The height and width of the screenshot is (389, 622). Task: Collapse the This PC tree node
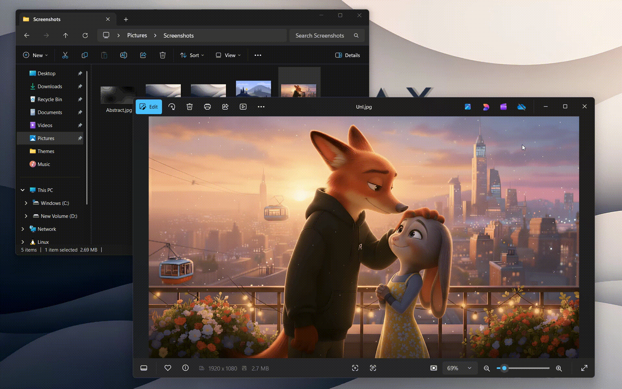23,190
